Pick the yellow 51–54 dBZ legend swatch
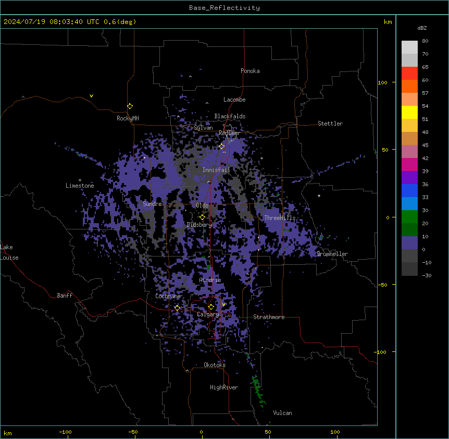Screen dimensions: 449x439 409,112
